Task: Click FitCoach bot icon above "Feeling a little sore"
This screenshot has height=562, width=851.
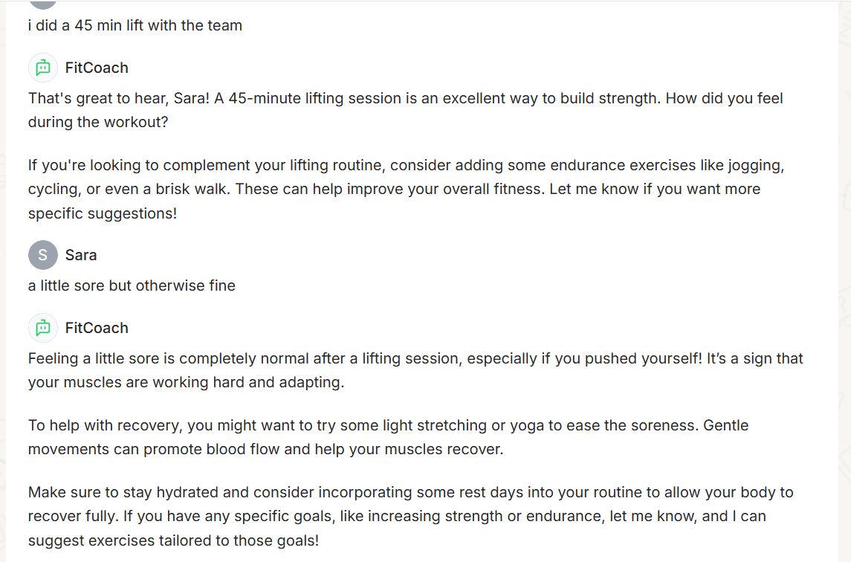Action: pos(43,328)
